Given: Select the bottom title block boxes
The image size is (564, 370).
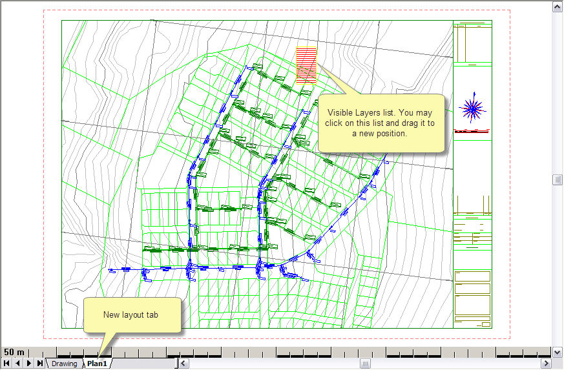Looking at the screenshot, I should tap(472, 298).
